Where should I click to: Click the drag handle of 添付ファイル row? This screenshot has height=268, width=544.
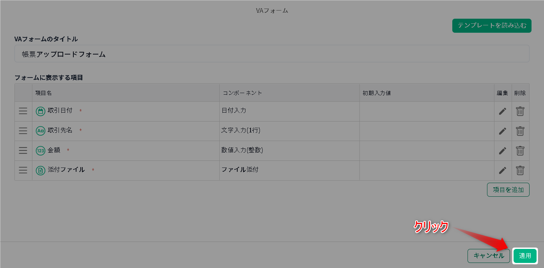coord(23,170)
